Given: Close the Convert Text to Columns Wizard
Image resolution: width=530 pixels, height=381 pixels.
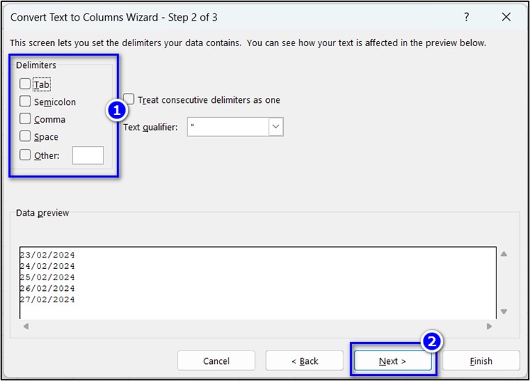Looking at the screenshot, I should (x=506, y=17).
